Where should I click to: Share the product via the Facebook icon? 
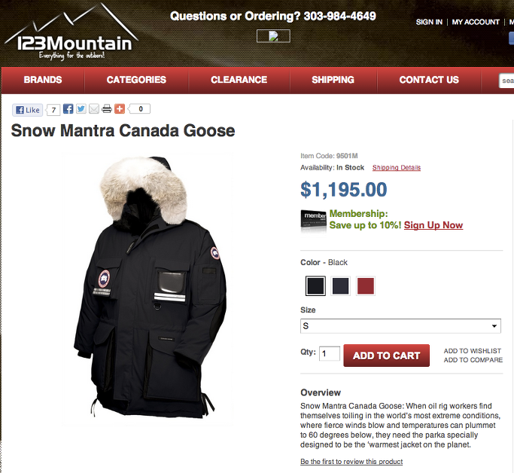click(x=68, y=109)
